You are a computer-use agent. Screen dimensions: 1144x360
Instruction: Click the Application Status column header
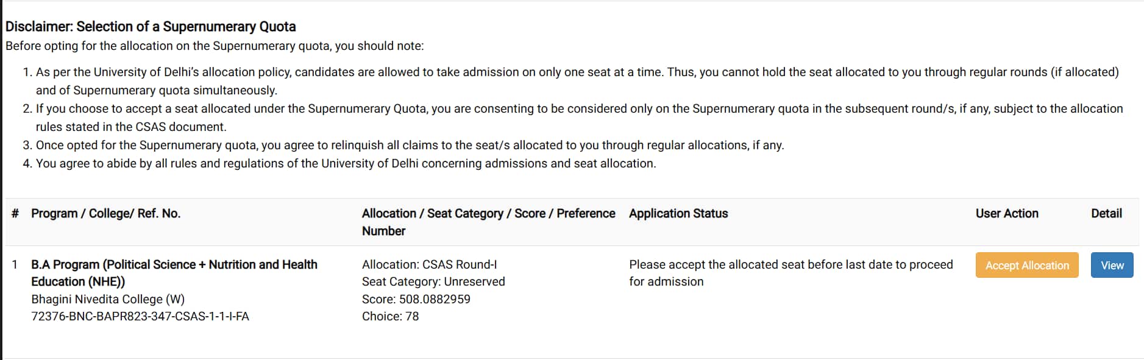tap(678, 213)
